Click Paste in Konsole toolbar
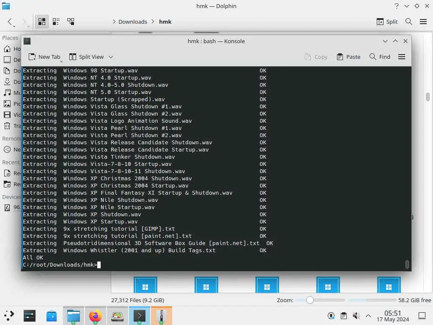The image size is (433, 325). (349, 57)
